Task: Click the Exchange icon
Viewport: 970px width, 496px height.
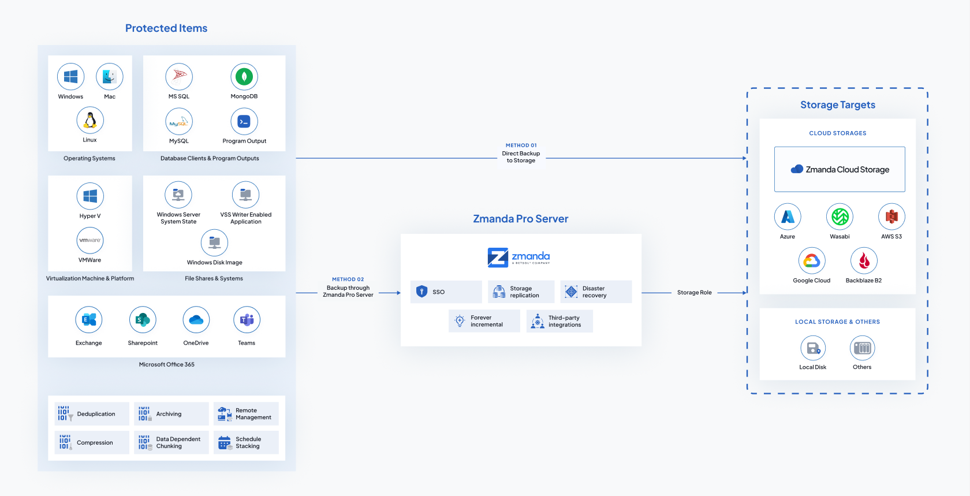Action: coord(89,320)
